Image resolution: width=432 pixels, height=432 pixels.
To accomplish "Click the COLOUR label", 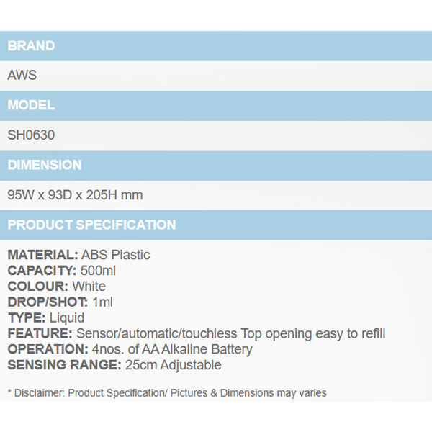I will point(38,287).
